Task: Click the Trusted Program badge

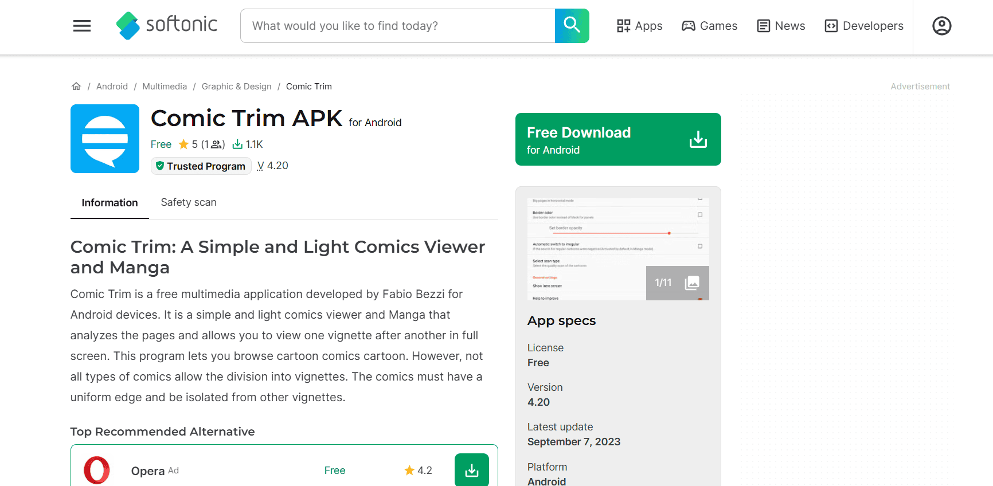Action: point(201,166)
